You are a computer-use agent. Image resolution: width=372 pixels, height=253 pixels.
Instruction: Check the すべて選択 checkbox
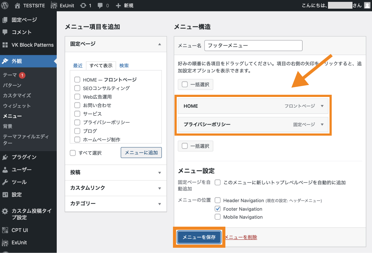pos(73,153)
